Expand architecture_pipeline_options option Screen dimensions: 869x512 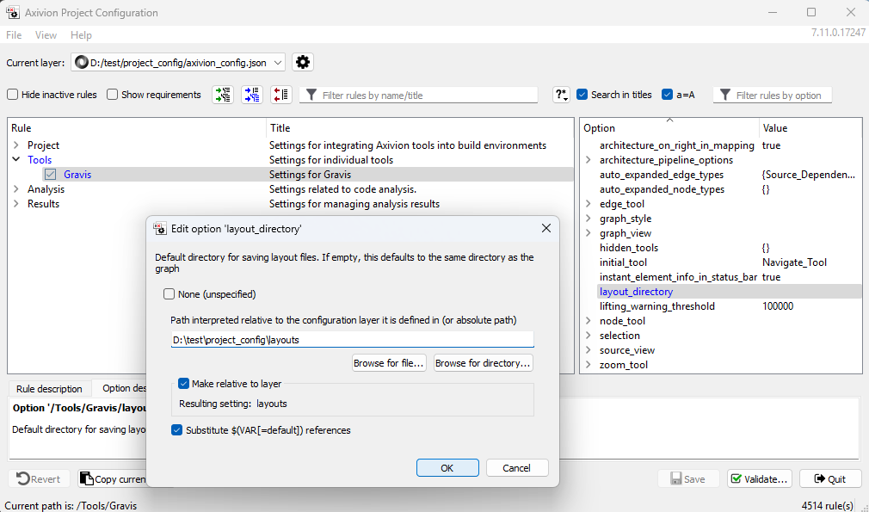point(588,159)
